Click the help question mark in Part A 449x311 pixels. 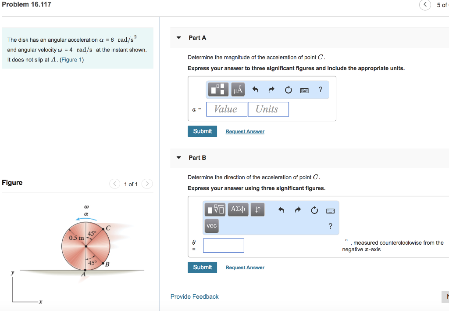tap(321, 90)
